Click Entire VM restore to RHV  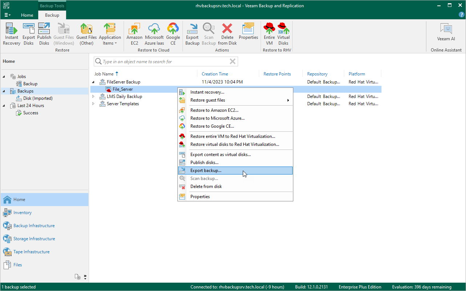pyautogui.click(x=269, y=34)
